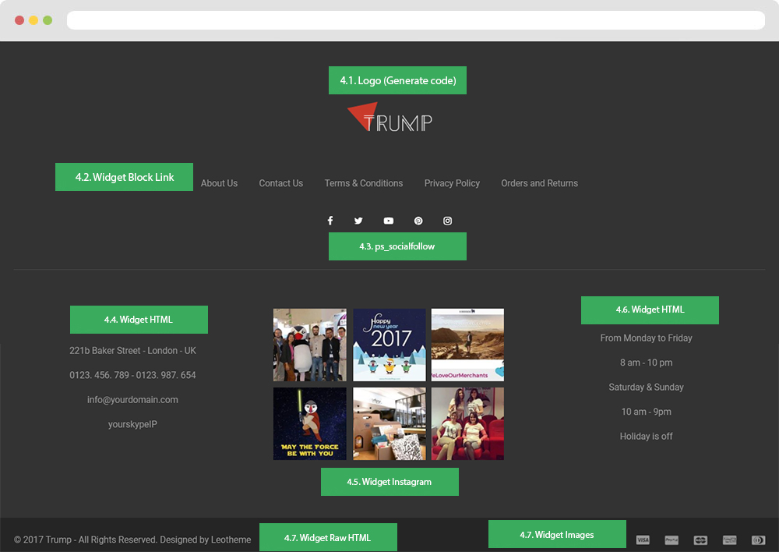Image resolution: width=779 pixels, height=552 pixels.
Task: Visit the YouTube social follow icon
Action: 389,221
